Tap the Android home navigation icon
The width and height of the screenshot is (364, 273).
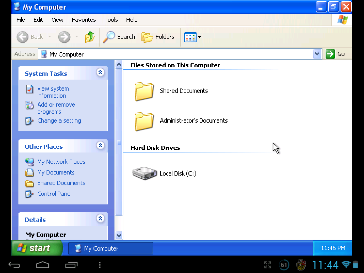click(43, 265)
